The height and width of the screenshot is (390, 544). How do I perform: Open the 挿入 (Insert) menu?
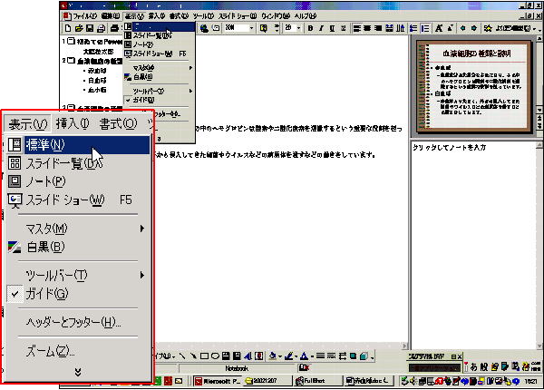click(x=73, y=123)
